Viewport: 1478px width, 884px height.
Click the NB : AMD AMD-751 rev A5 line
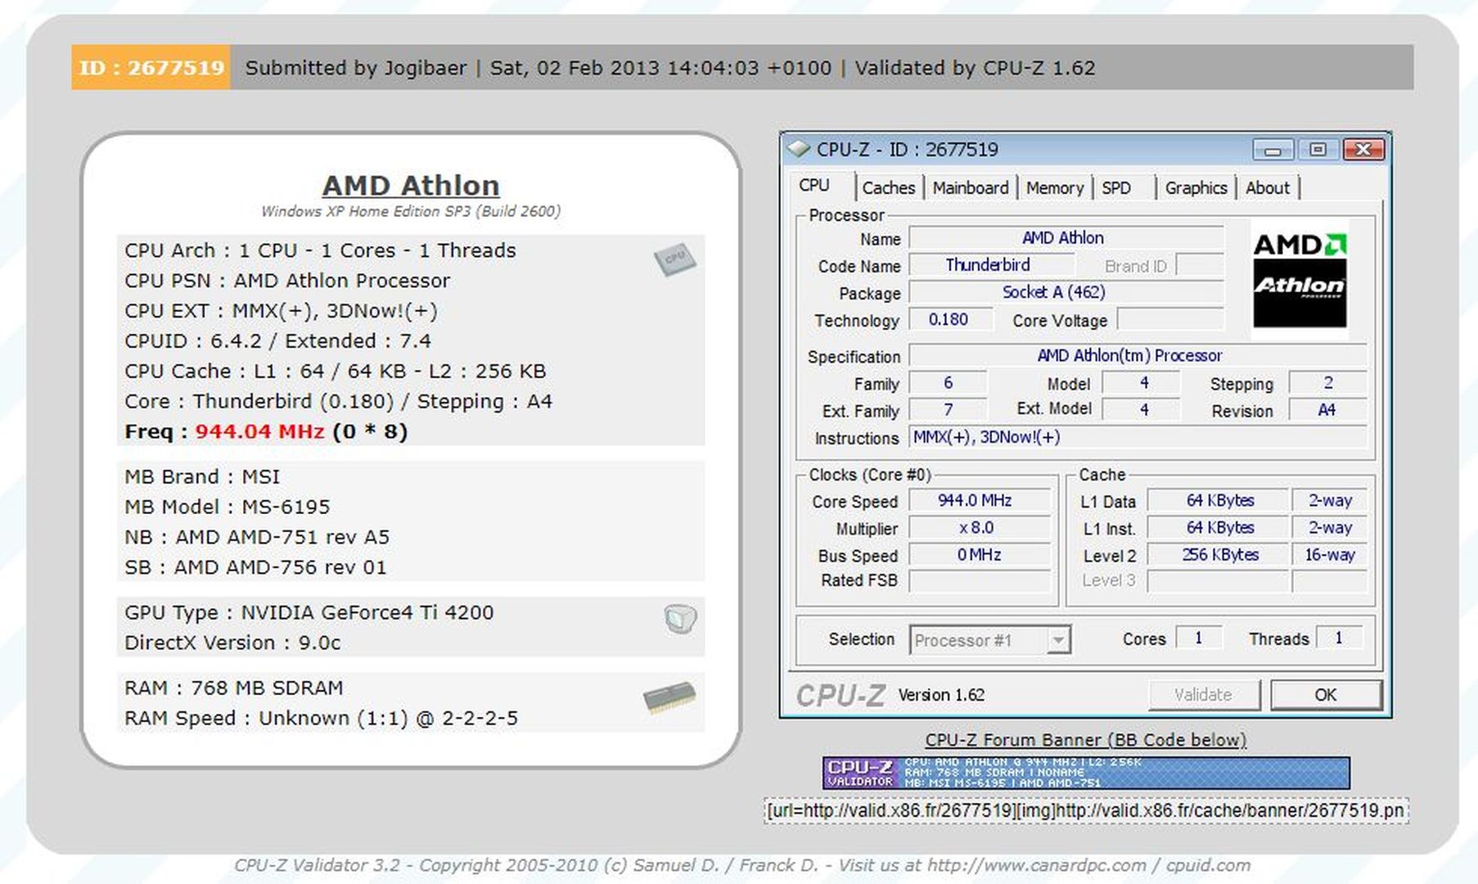pyautogui.click(x=257, y=537)
